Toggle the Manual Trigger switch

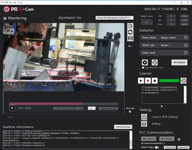point(157,147)
